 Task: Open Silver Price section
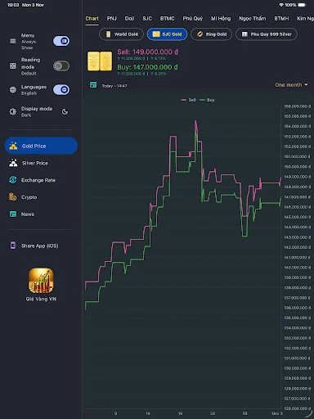tap(41, 163)
